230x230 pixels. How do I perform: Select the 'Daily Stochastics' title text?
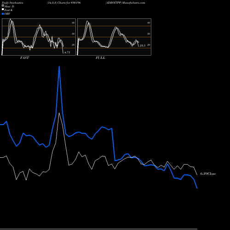[12, 3]
